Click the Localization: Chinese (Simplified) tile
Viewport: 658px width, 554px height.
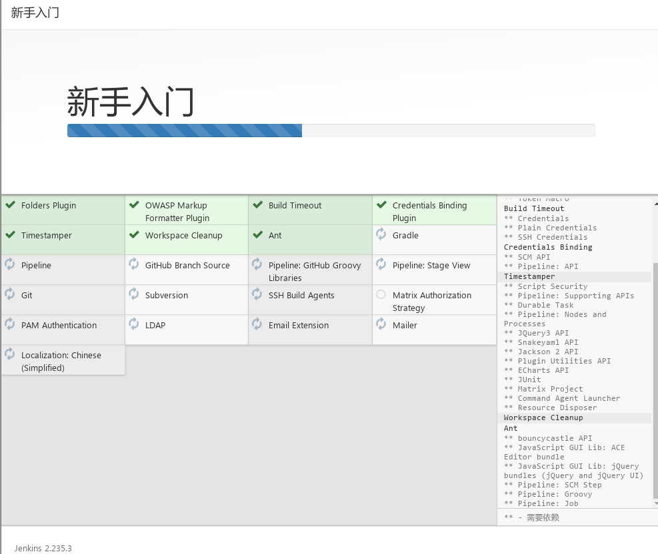[x=63, y=361]
